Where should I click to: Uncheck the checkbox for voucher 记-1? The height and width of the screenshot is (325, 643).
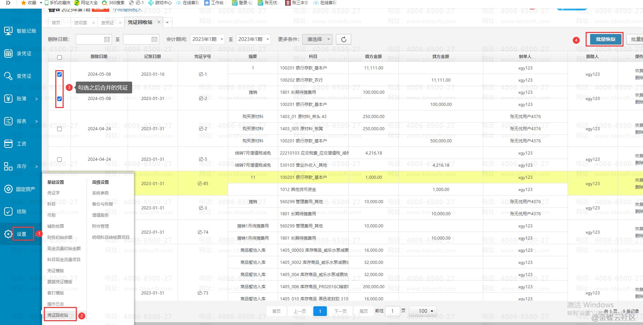pos(59,74)
